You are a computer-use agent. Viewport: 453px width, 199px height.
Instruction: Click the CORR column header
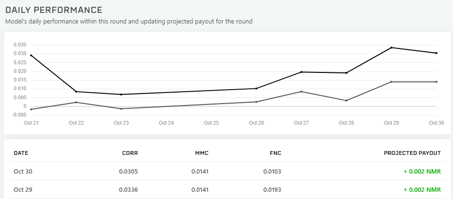coord(130,153)
